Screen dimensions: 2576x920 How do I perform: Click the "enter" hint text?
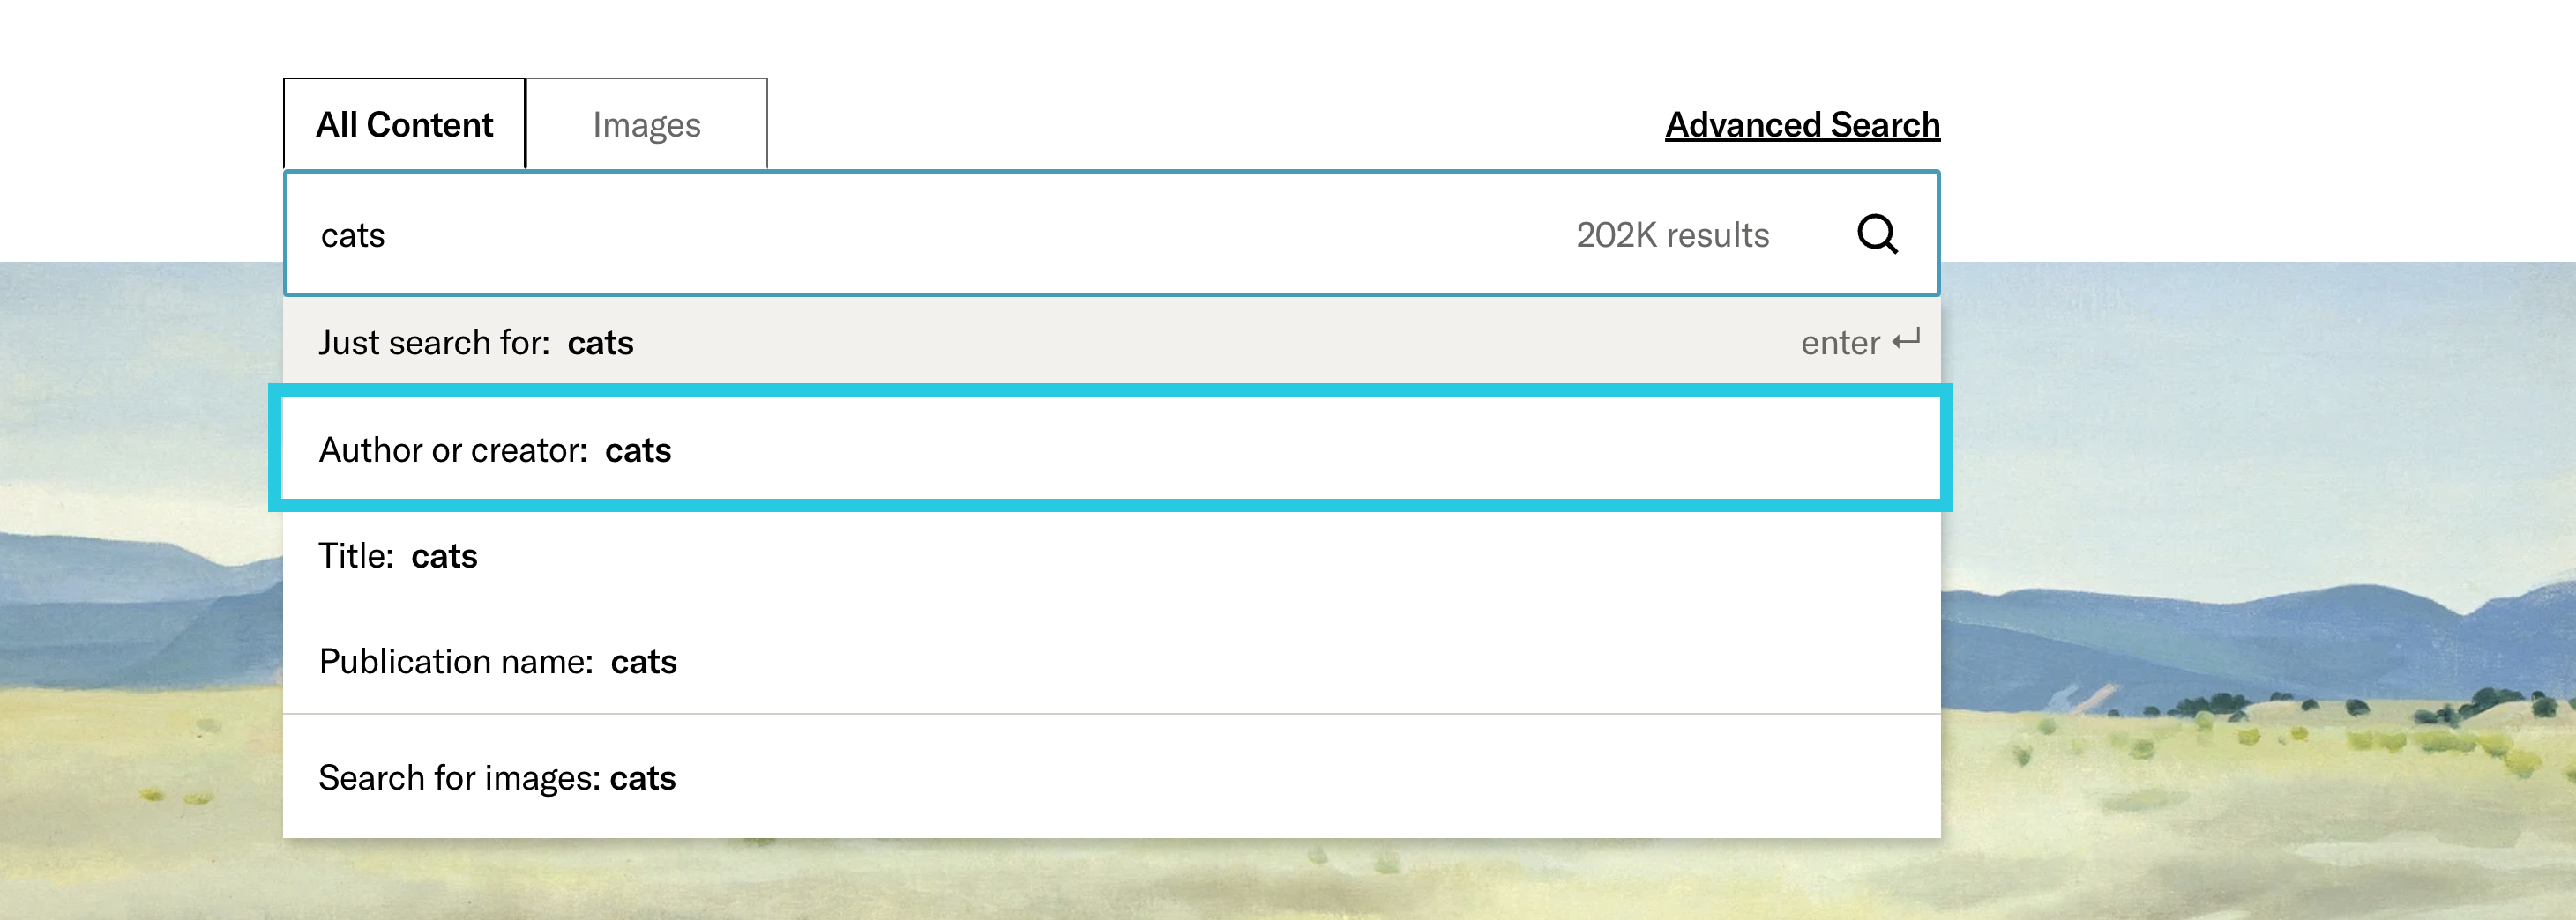(1840, 343)
